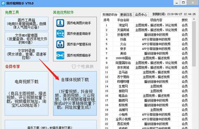Open 电商视频下载 member feature

click(x=26, y=93)
